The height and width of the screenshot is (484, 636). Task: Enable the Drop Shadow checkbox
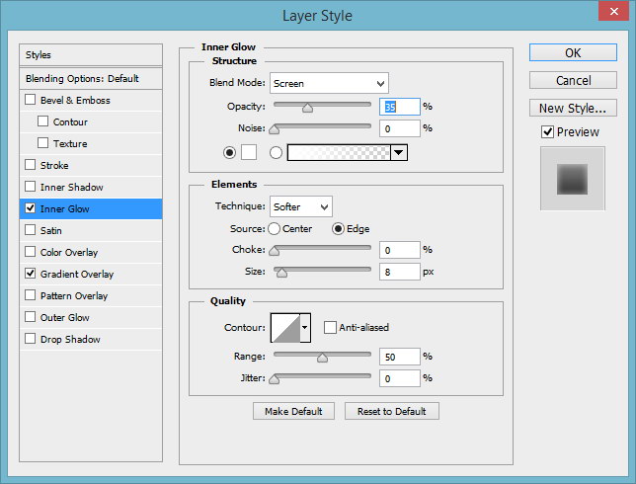pos(30,339)
